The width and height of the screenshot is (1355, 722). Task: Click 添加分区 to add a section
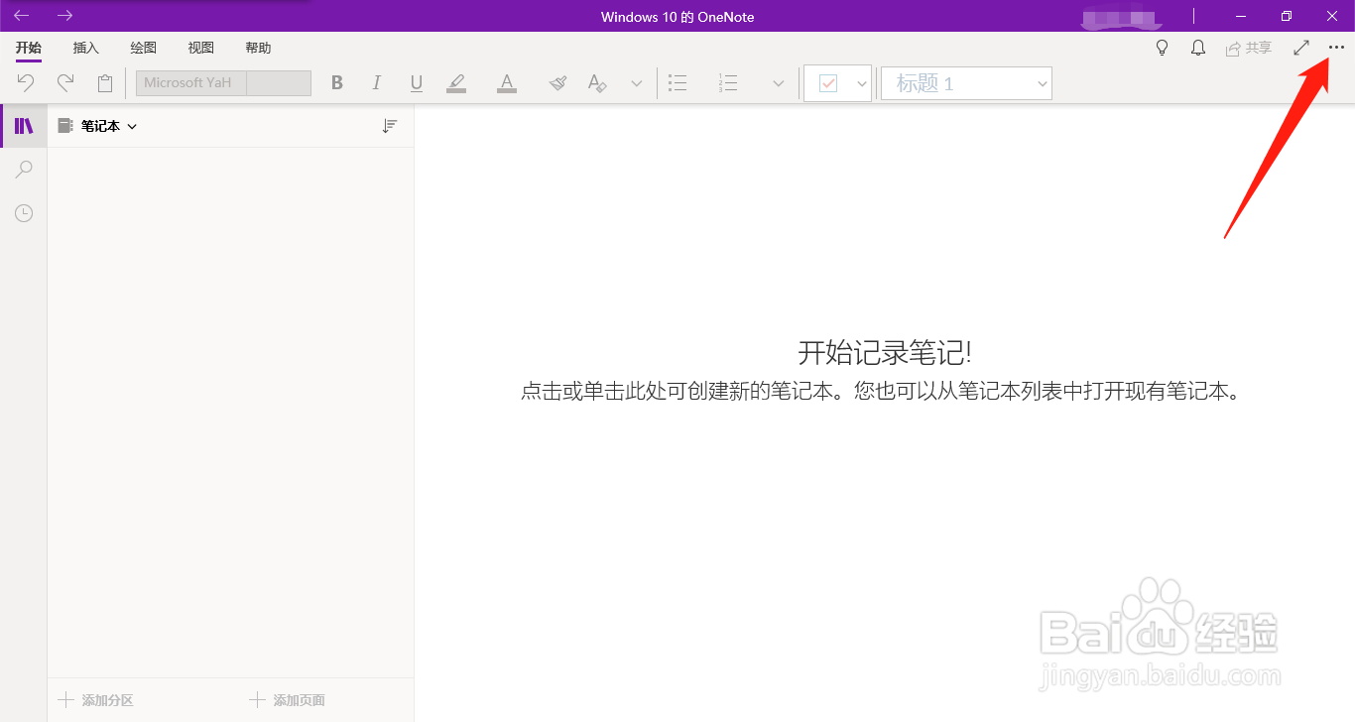pyautogui.click(x=95, y=700)
